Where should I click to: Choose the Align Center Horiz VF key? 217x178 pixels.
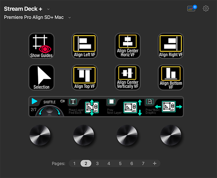point(128,46)
